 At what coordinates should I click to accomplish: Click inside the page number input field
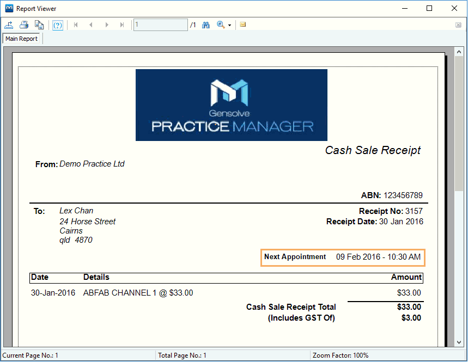coord(160,24)
